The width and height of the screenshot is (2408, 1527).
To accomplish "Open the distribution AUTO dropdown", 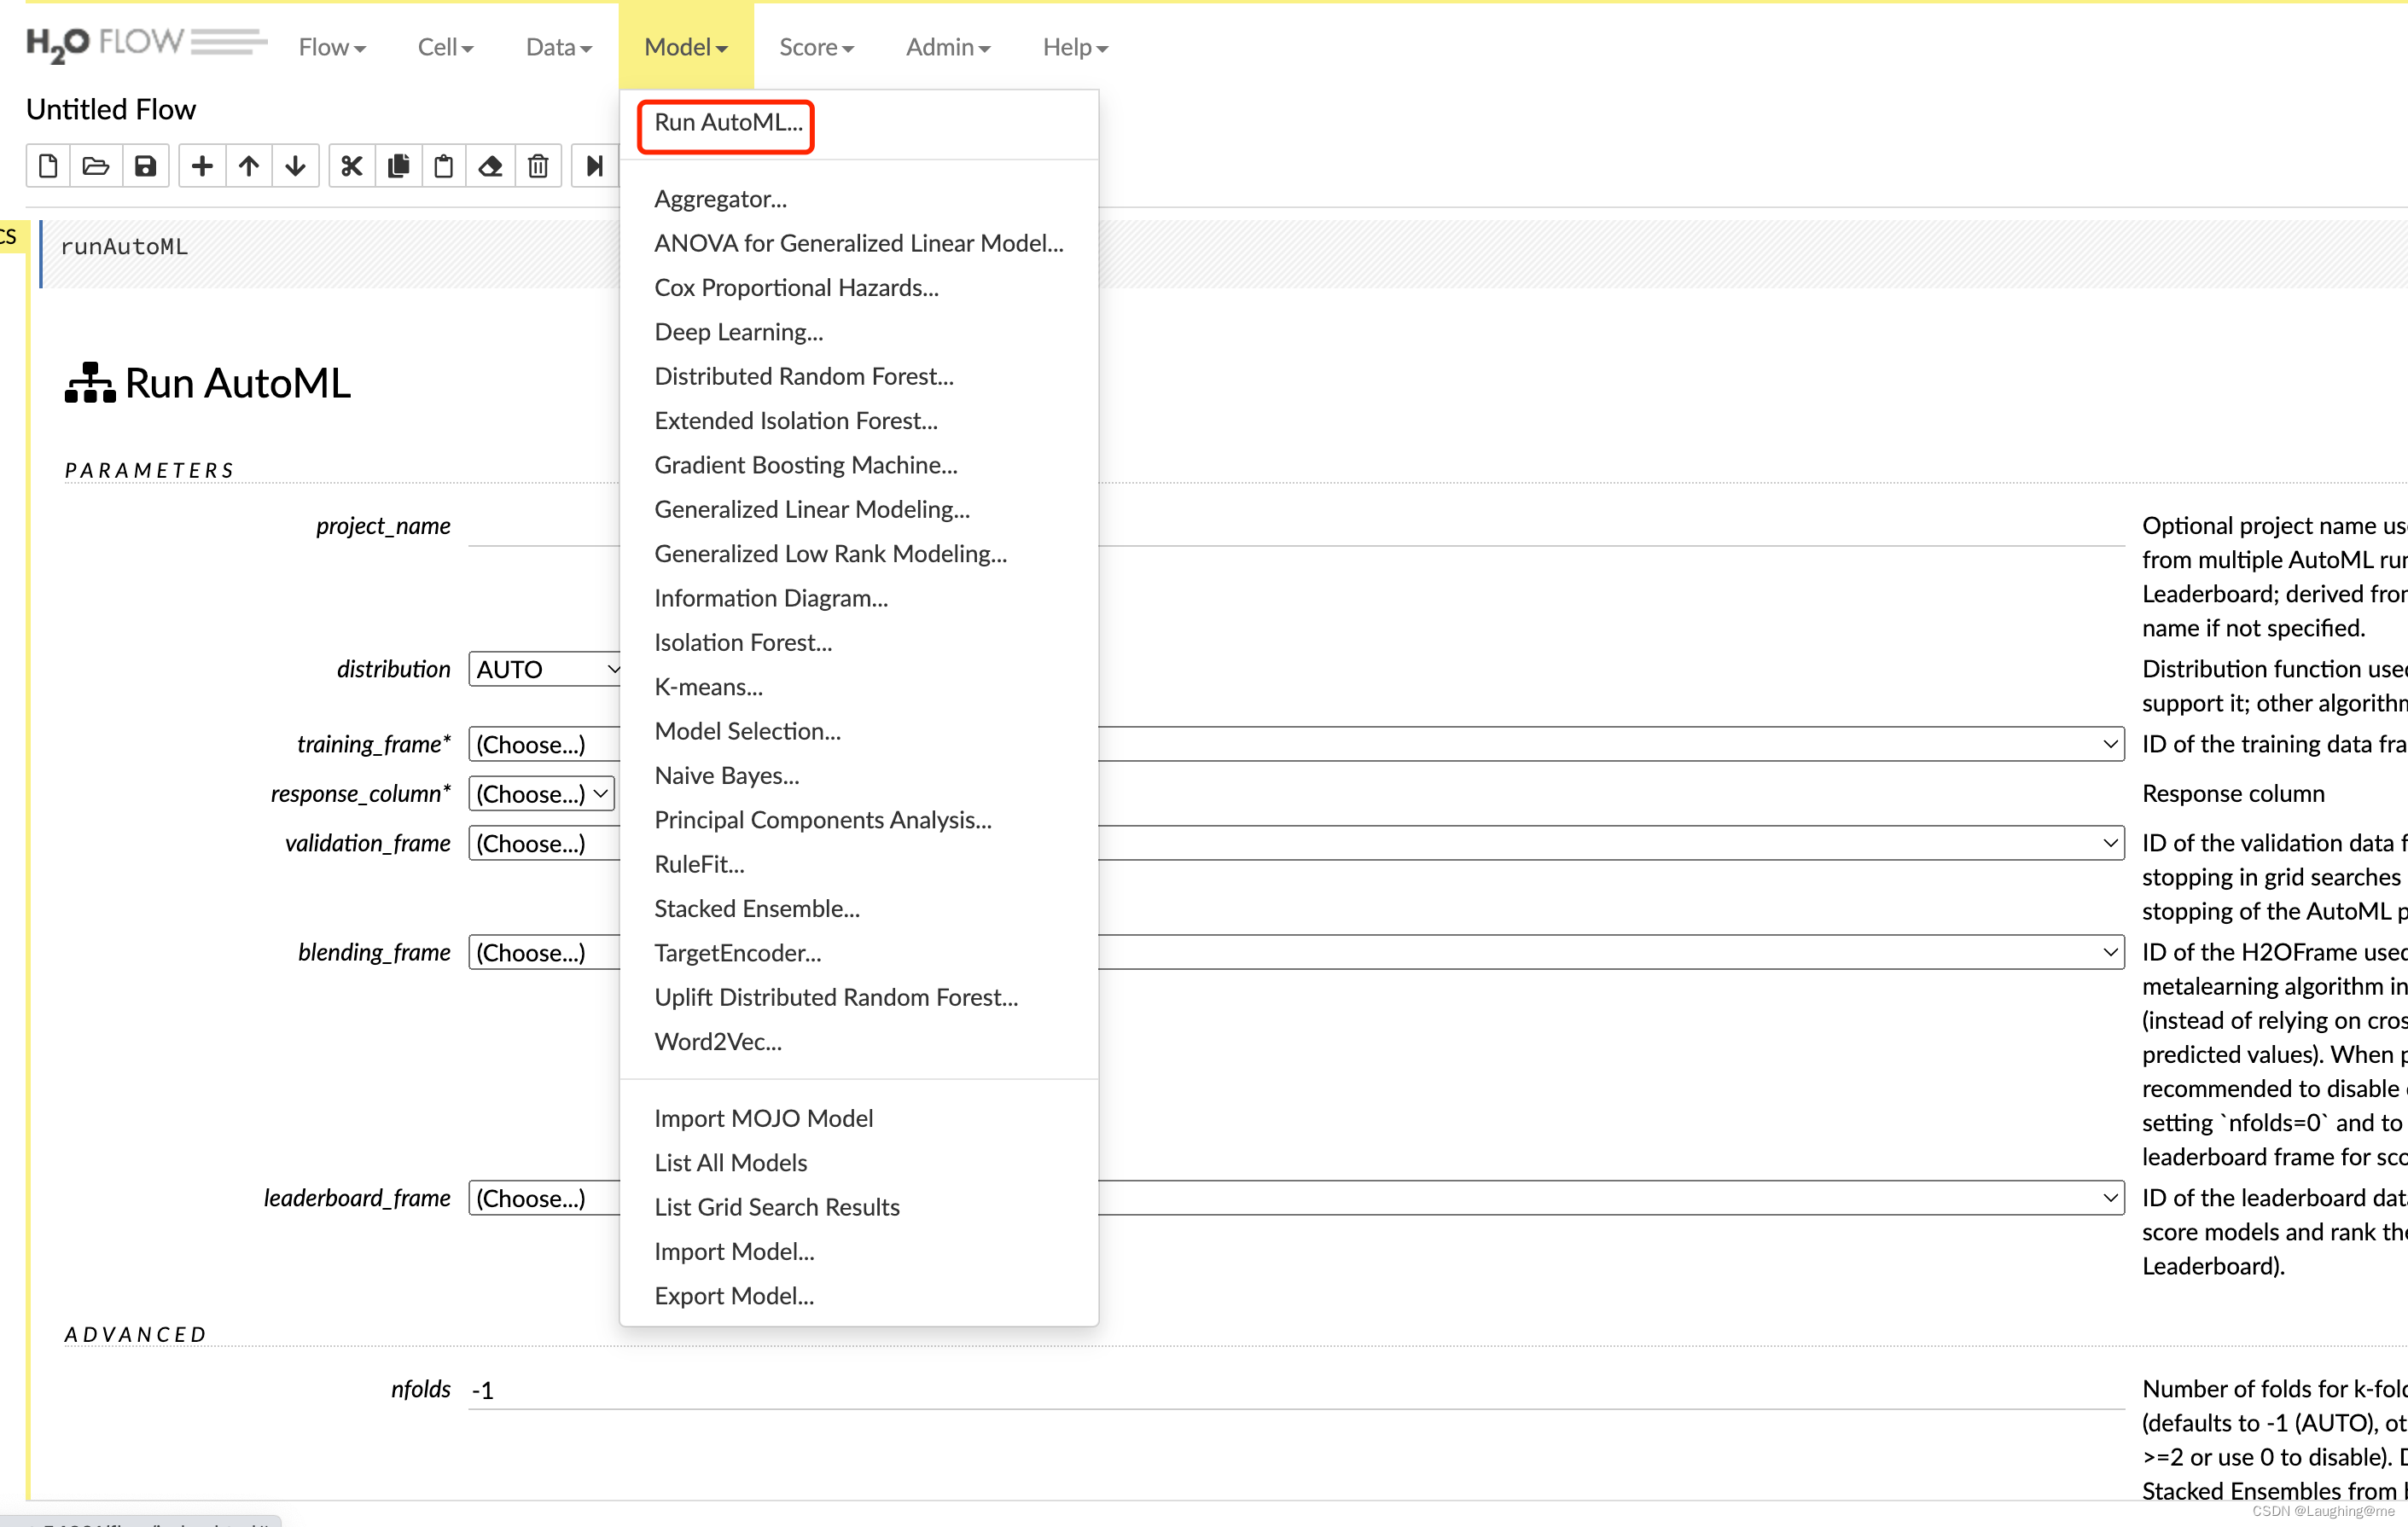I will 545,669.
